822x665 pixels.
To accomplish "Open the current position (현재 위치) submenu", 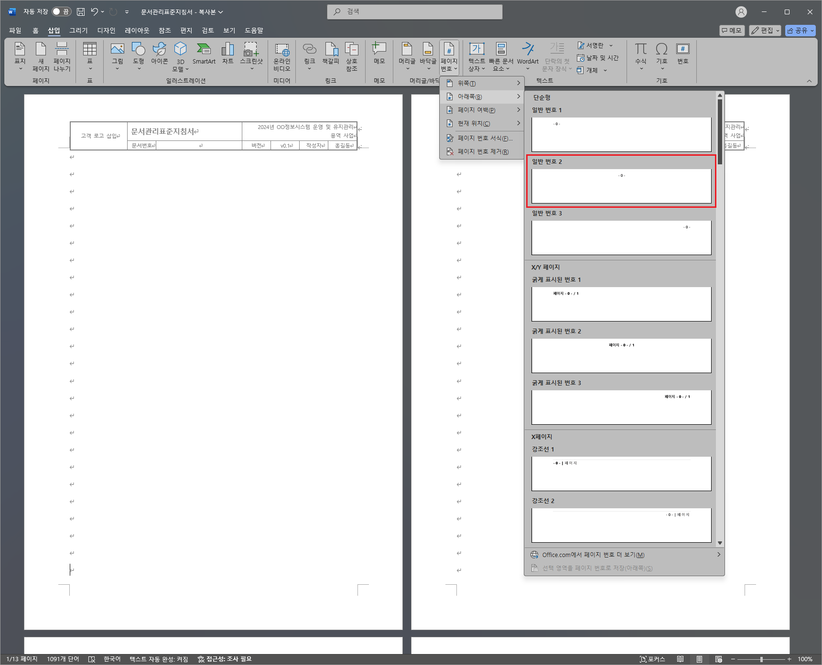I will (482, 123).
